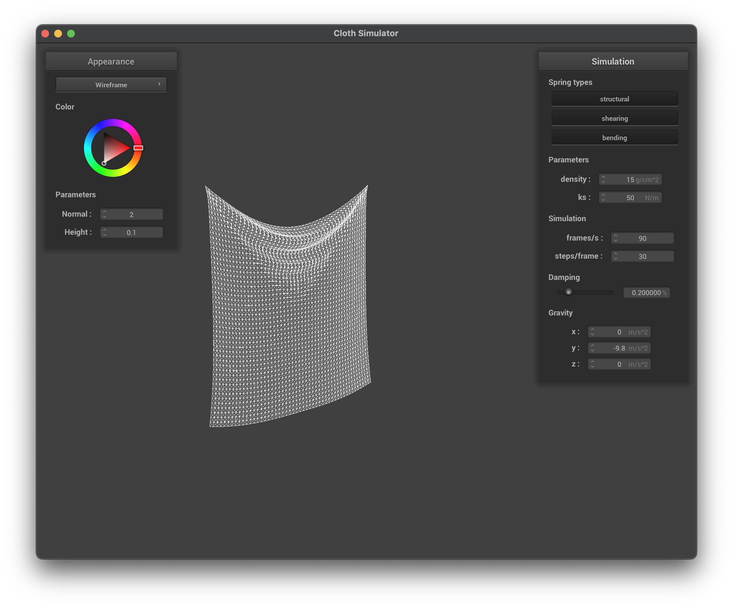
Task: Click the ks stepper arrows
Action: click(x=603, y=198)
